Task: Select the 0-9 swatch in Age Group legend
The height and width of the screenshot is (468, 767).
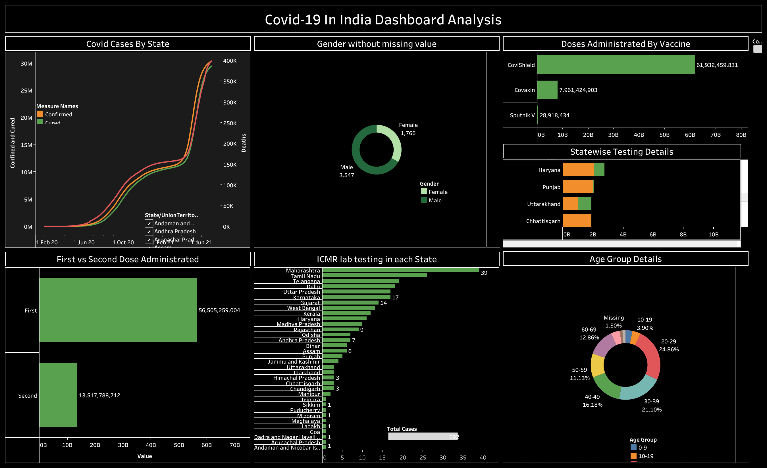Action: (634, 448)
